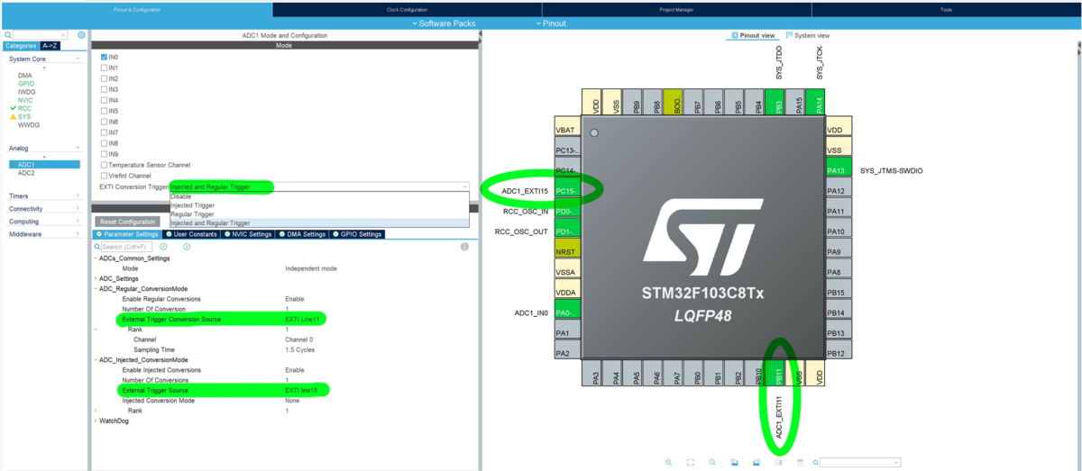Show the parameter info icon
Viewport: 1082px width, 471px height.
(464, 247)
